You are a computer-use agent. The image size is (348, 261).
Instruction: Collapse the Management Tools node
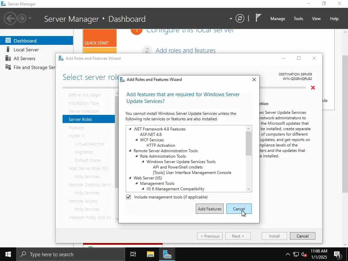(x=137, y=183)
